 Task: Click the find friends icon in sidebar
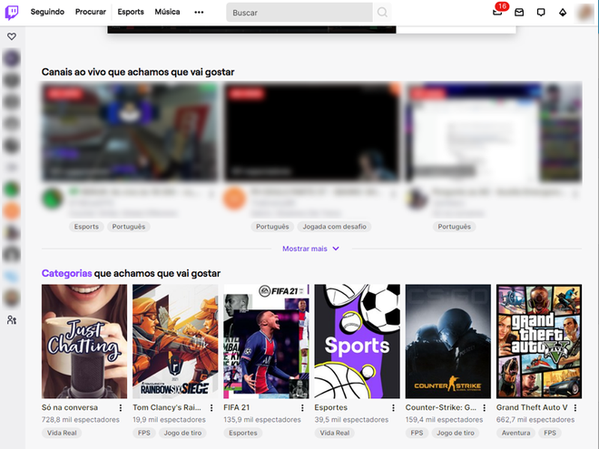[12, 319]
